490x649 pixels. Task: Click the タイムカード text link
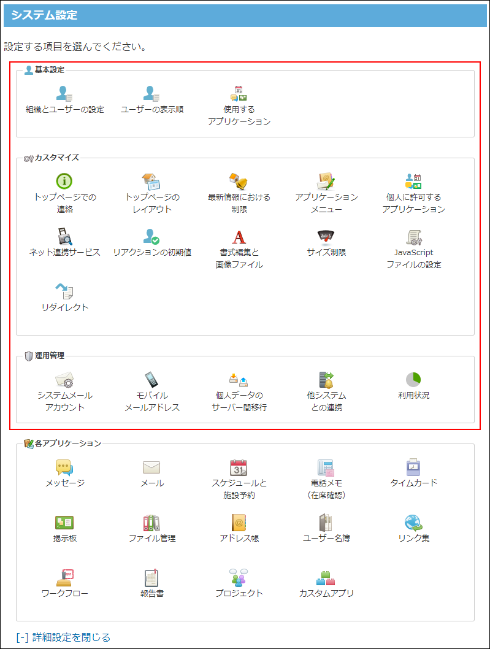click(x=413, y=483)
